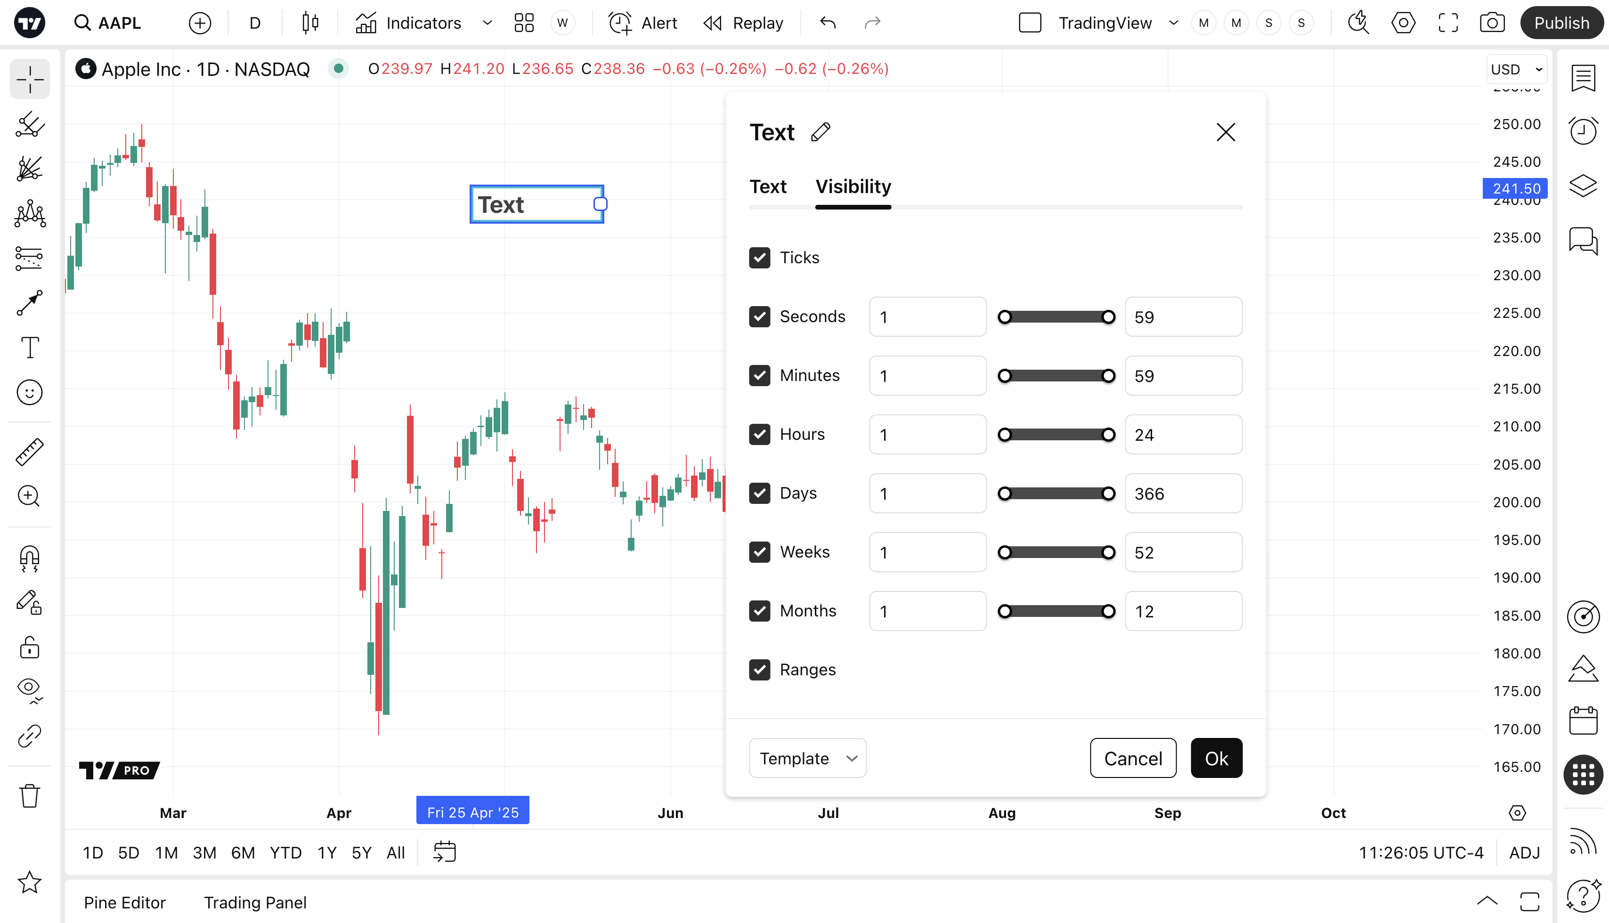Expand the USD currency dropdown

point(1516,69)
